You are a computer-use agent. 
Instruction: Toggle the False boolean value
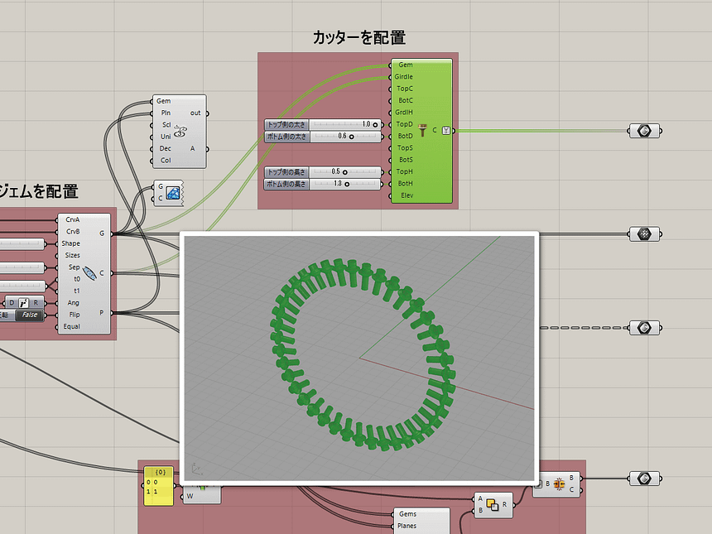pos(32,315)
